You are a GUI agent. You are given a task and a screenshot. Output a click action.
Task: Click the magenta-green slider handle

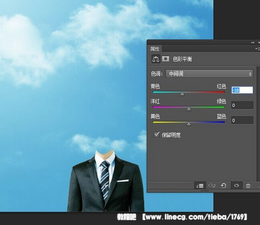coord(189,109)
